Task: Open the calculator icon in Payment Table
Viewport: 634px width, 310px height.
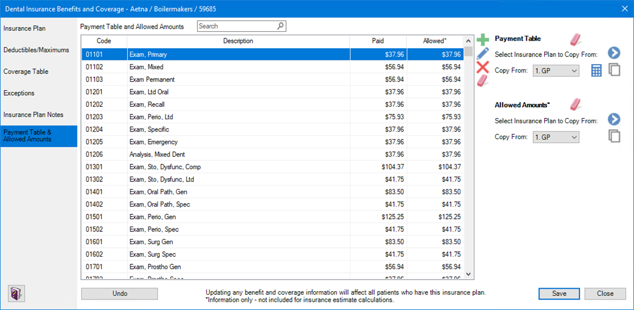Action: pos(596,70)
